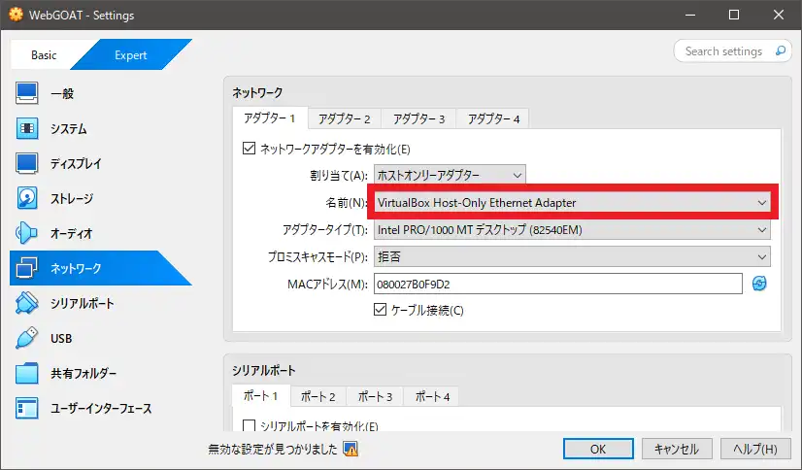The height and width of the screenshot is (470, 802).
Task: Enable the シリアルポートを有効化 checkbox
Action: tap(250, 425)
